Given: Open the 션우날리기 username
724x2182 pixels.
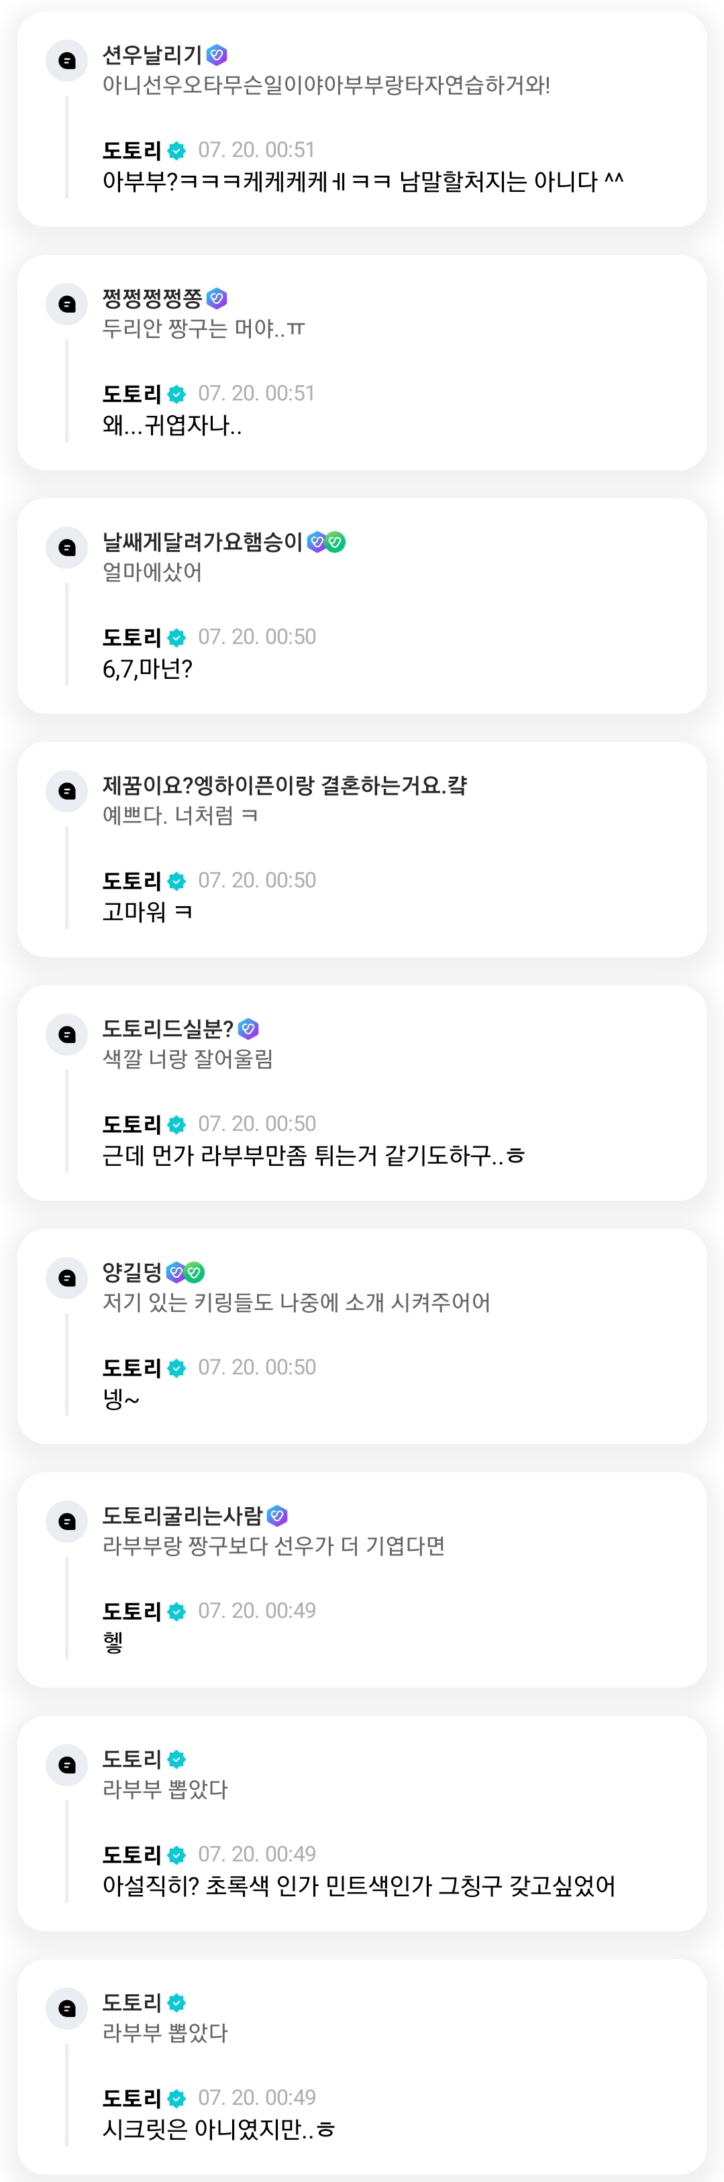Looking at the screenshot, I should (x=152, y=55).
